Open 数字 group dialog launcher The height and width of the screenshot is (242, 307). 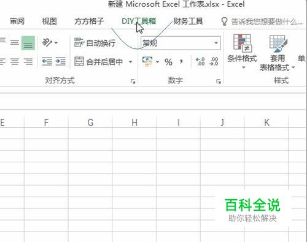[219, 81]
